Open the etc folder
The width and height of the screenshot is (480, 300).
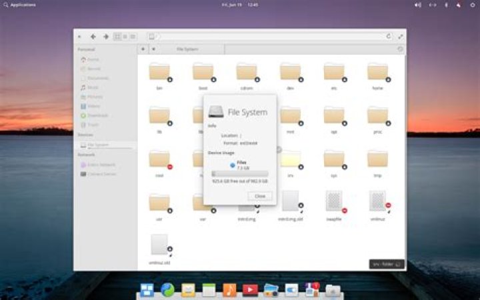pyautogui.click(x=334, y=72)
